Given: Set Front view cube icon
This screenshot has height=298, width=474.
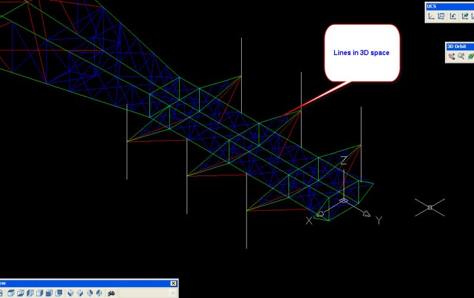Looking at the screenshot, I should click(x=49, y=293).
